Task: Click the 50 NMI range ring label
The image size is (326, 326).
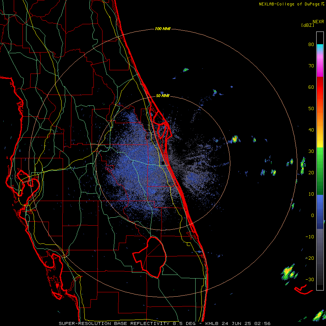Action: [163, 96]
